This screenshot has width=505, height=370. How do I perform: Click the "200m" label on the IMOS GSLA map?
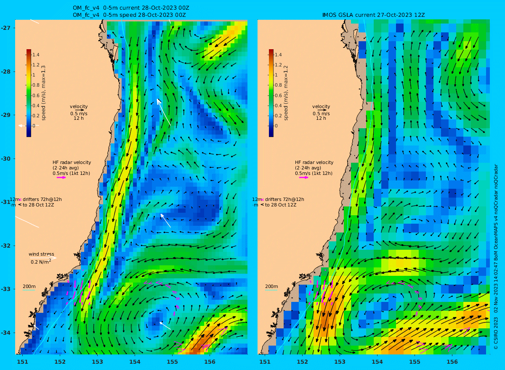point(271,286)
